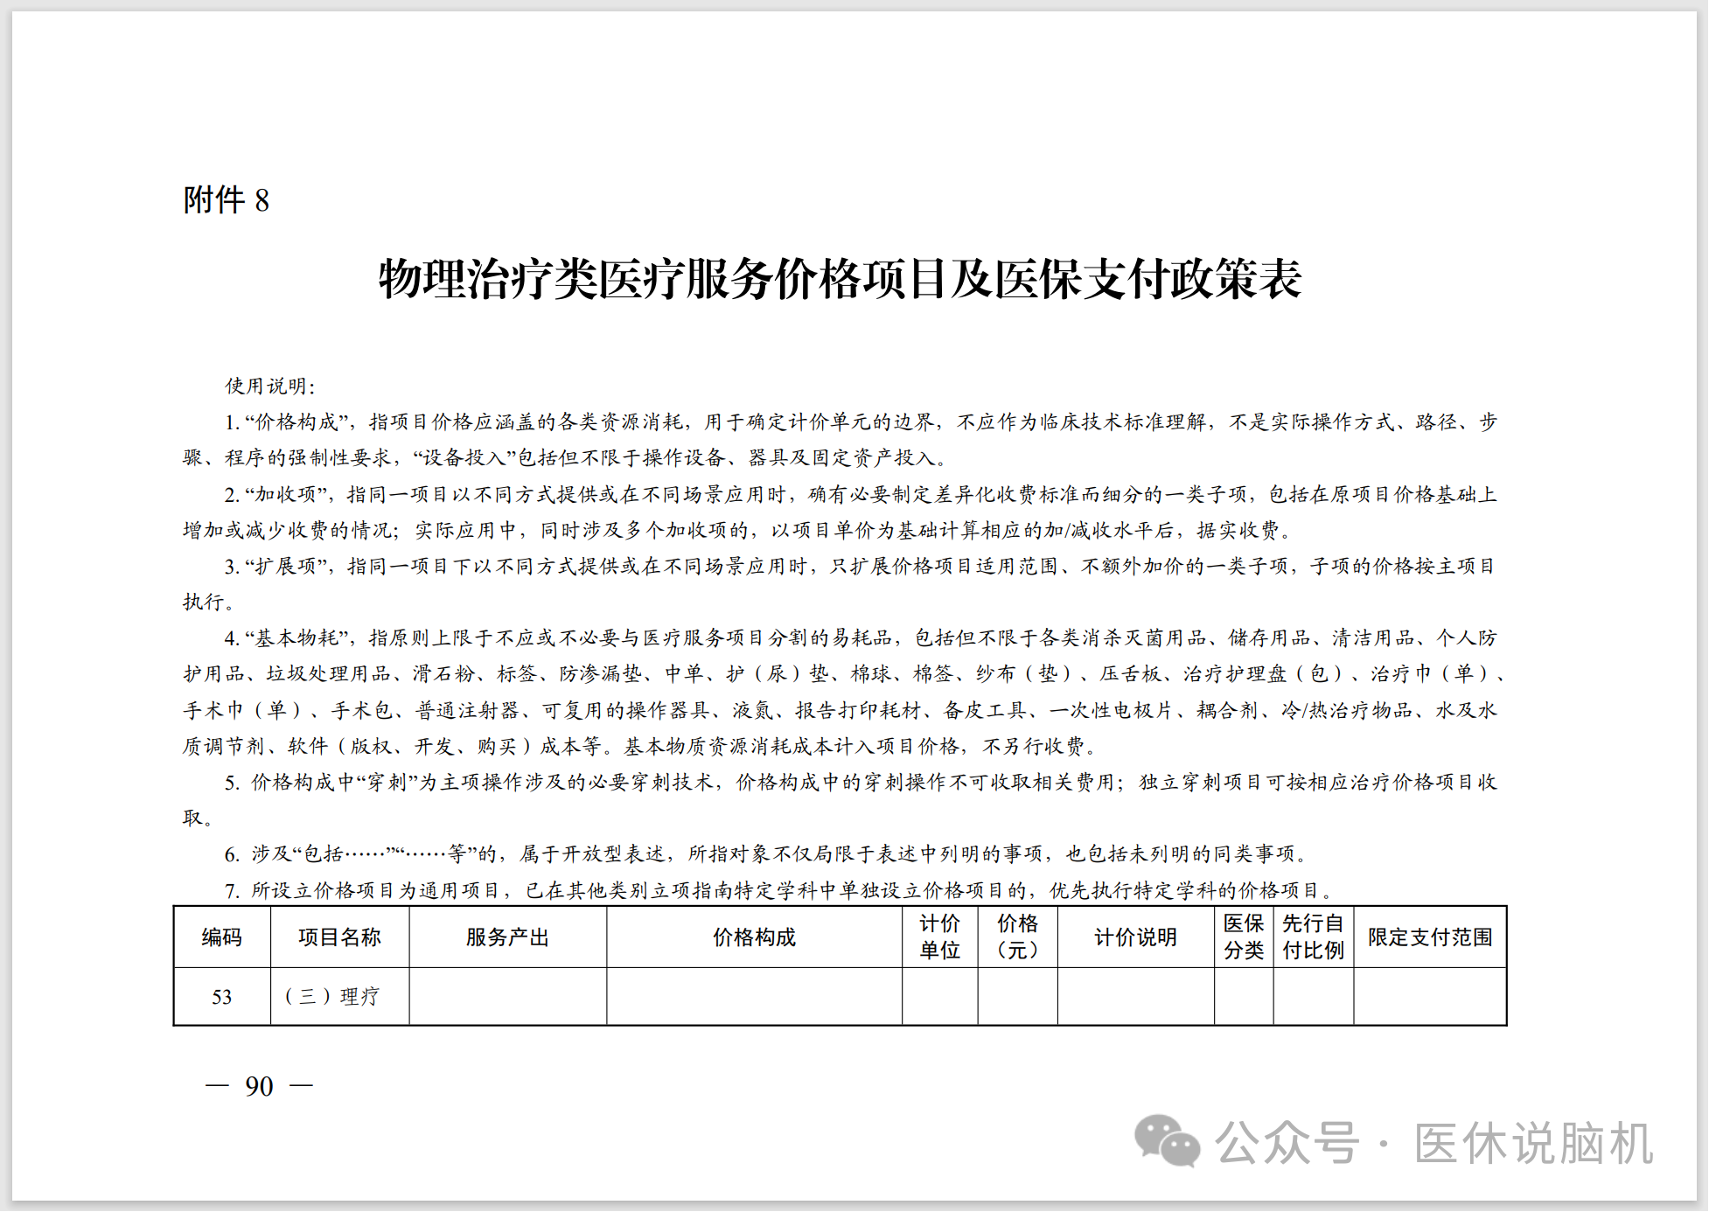
Task: Click the WeChat logo watermark icon
Action: click(1166, 1140)
